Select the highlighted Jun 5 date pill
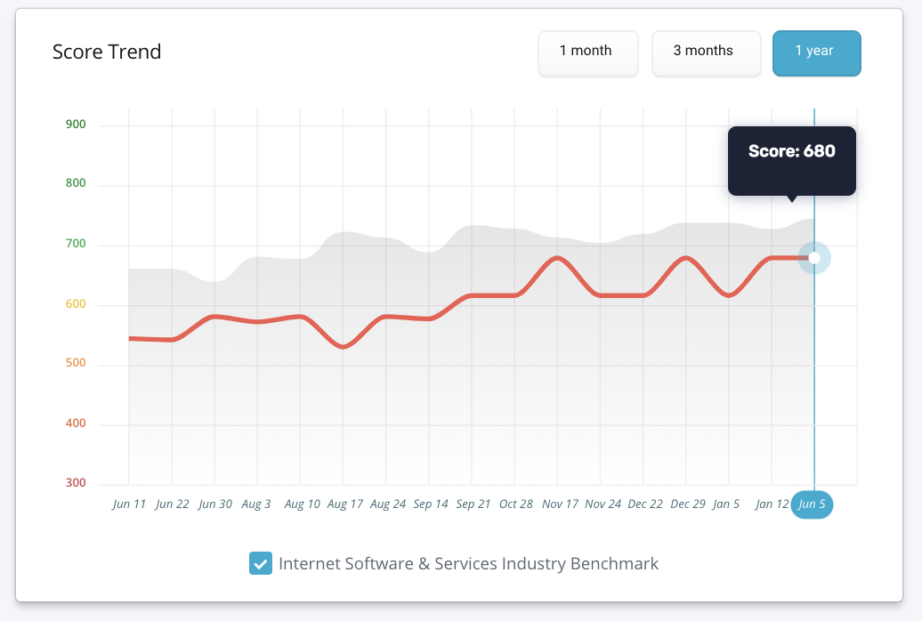The image size is (922, 621). pyautogui.click(x=813, y=504)
